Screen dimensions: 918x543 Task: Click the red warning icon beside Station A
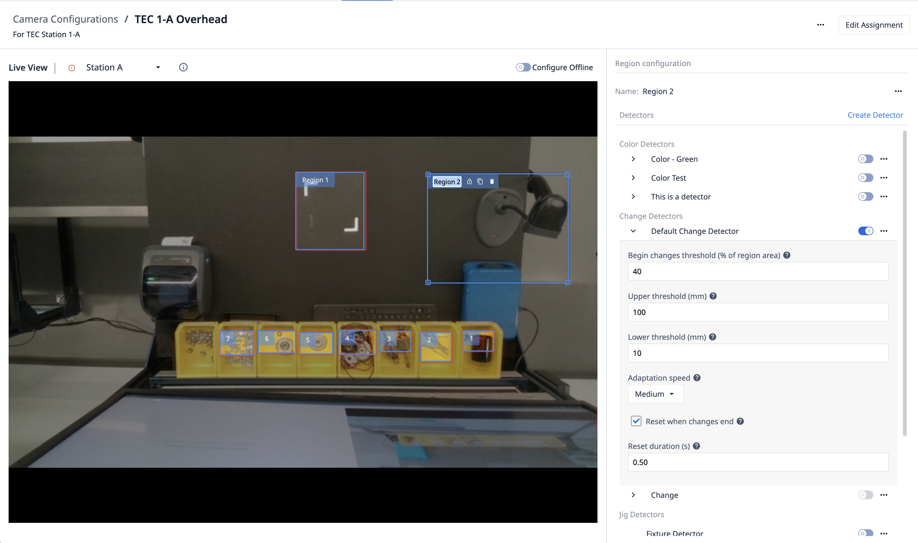72,68
